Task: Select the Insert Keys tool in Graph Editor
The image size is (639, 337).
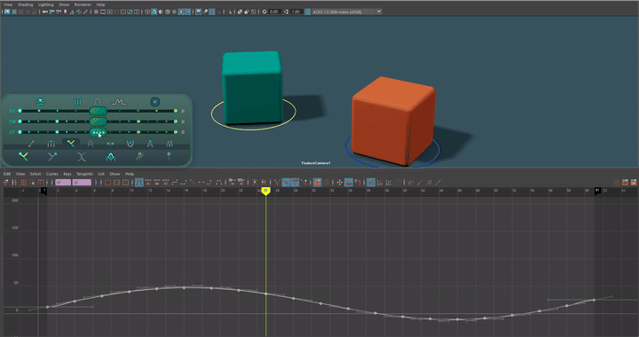Action: (x=14, y=183)
